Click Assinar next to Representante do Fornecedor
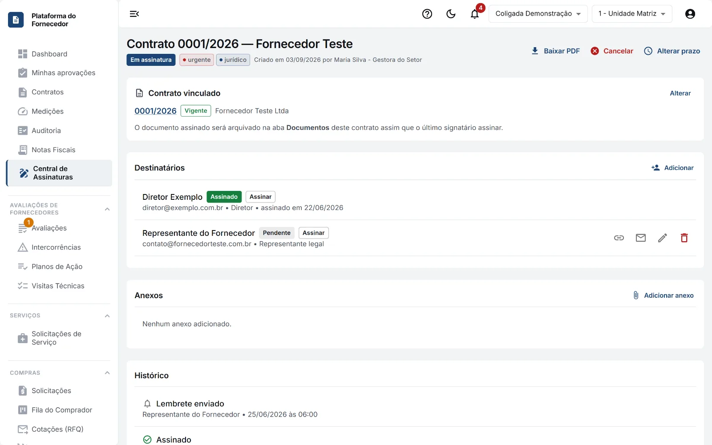 point(313,233)
